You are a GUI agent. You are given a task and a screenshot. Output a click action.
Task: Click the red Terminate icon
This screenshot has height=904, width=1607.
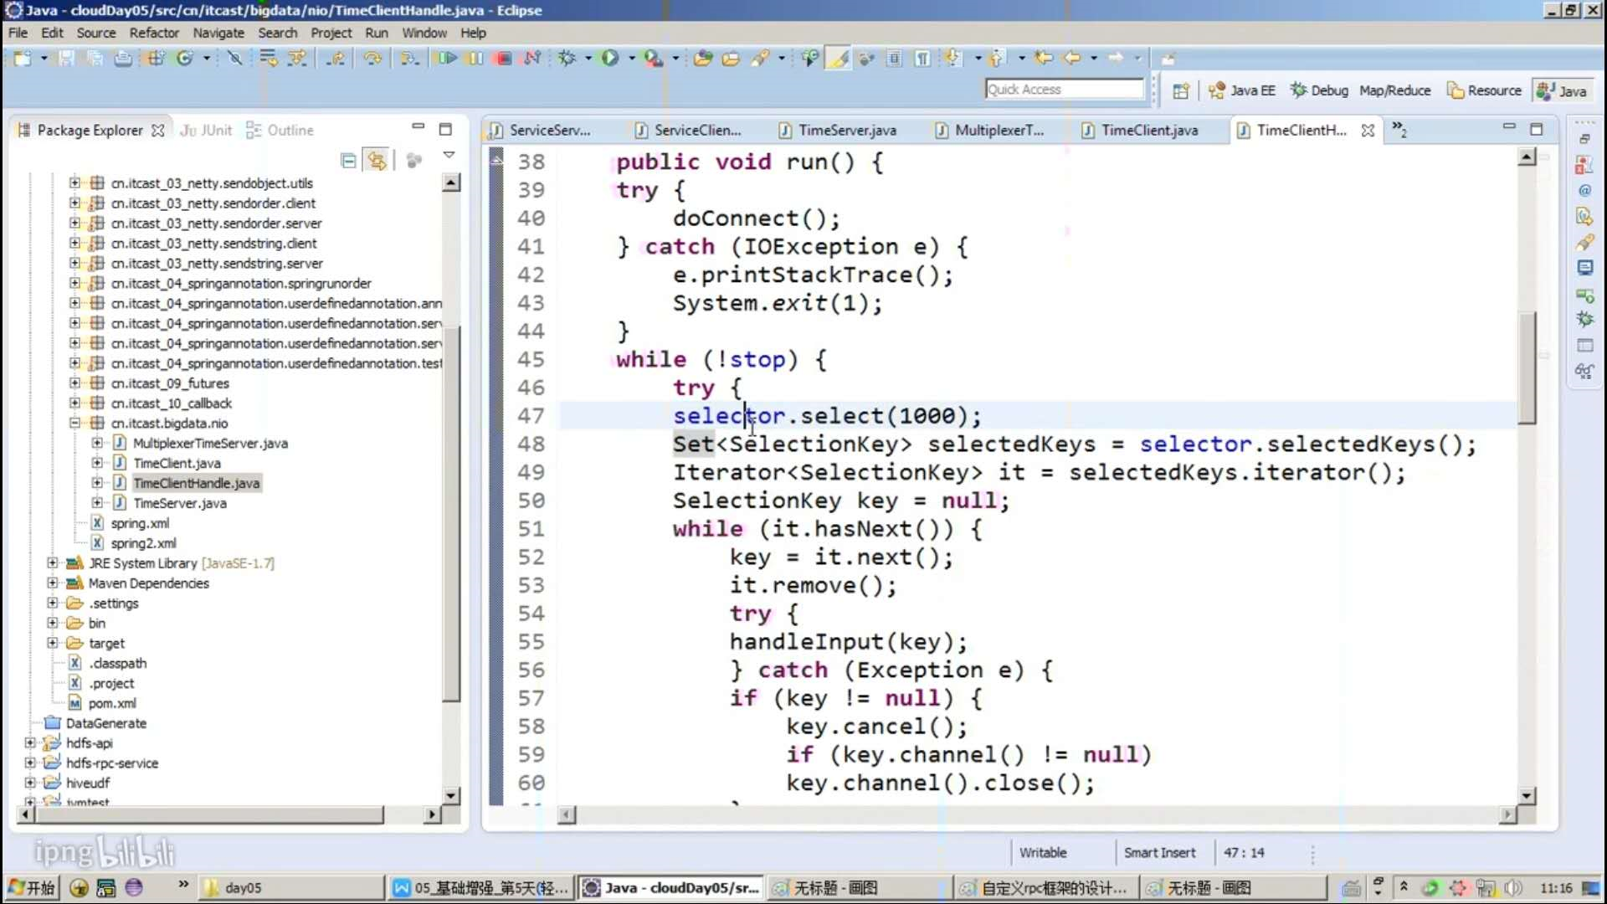click(x=504, y=58)
